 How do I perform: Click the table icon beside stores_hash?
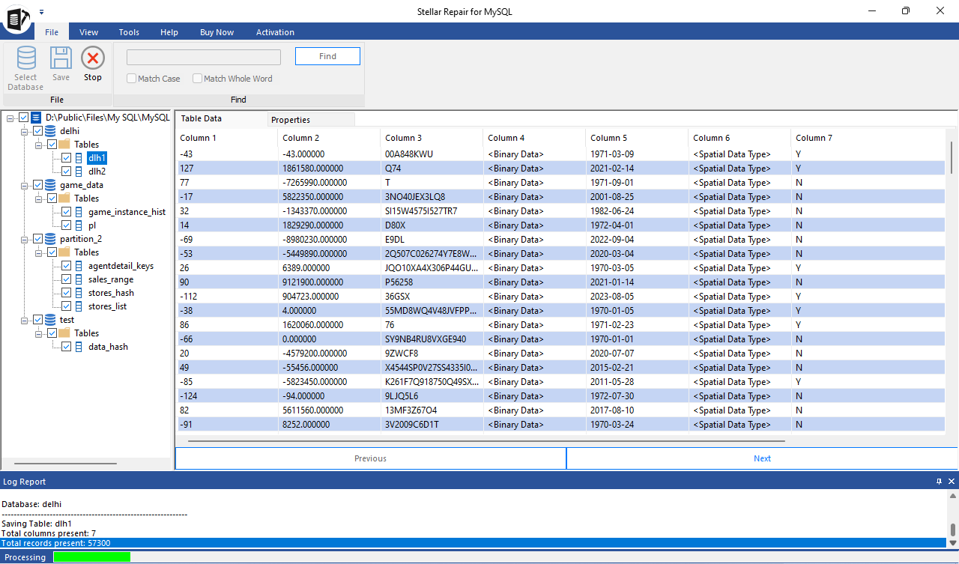pyautogui.click(x=79, y=293)
